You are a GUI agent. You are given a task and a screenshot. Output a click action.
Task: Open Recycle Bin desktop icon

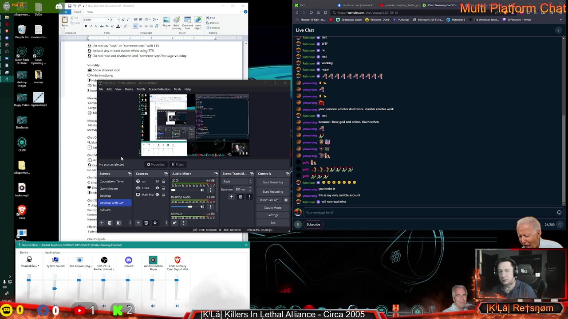click(x=22, y=31)
